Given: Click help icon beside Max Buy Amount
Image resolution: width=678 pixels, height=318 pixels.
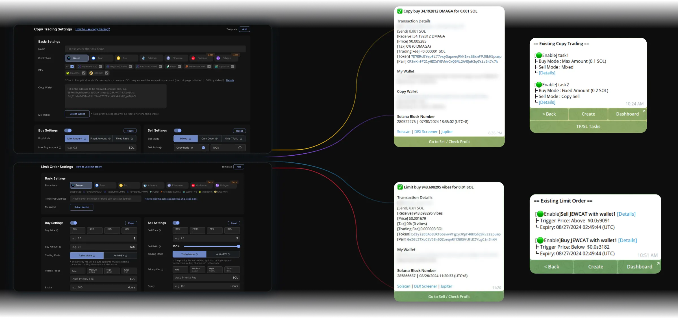Looking at the screenshot, I should [x=60, y=148].
